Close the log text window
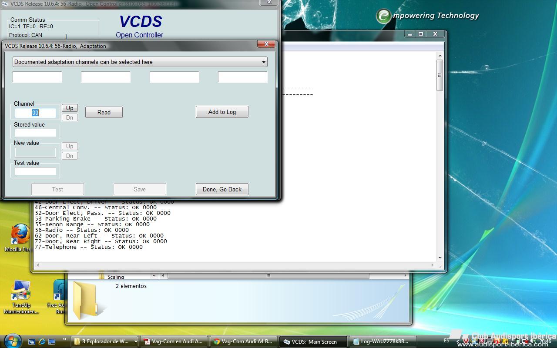The image size is (557, 348). 435,34
